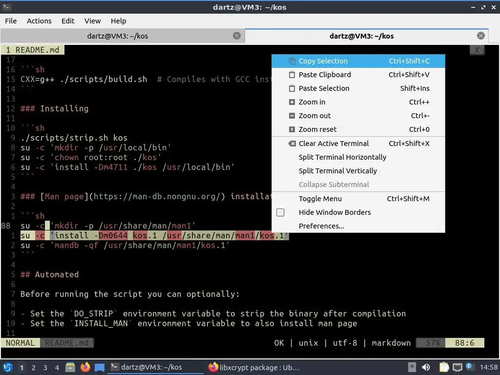Image resolution: width=500 pixels, height=375 pixels.
Task: Click the terminal icon in the title bar
Action: click(x=6, y=7)
